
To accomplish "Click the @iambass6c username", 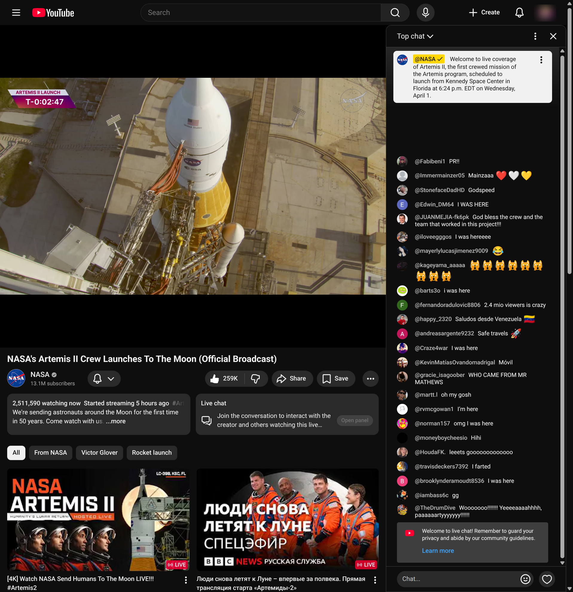I will pyautogui.click(x=432, y=495).
